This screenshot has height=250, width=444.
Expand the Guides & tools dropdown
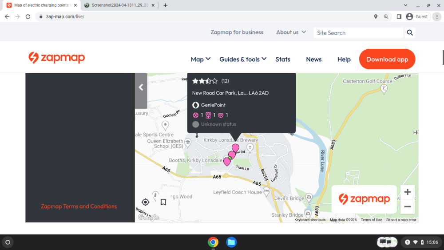point(243,59)
